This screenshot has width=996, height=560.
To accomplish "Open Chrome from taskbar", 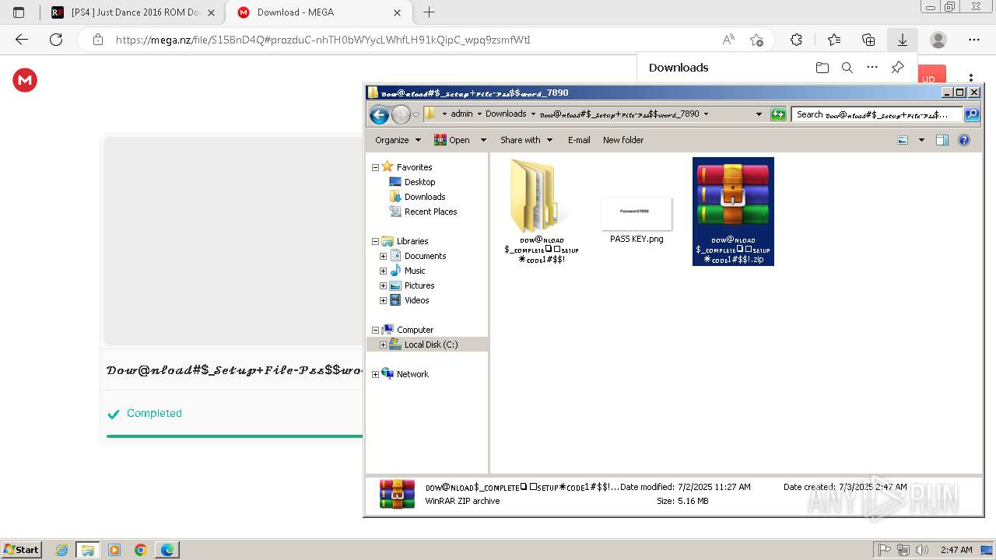I will (x=140, y=550).
